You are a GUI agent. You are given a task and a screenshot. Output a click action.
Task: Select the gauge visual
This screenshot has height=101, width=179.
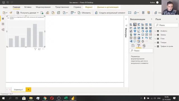tap(139, 35)
